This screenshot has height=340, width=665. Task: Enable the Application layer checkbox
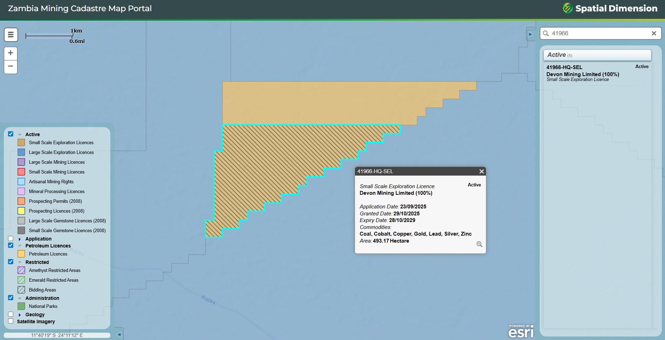point(11,239)
